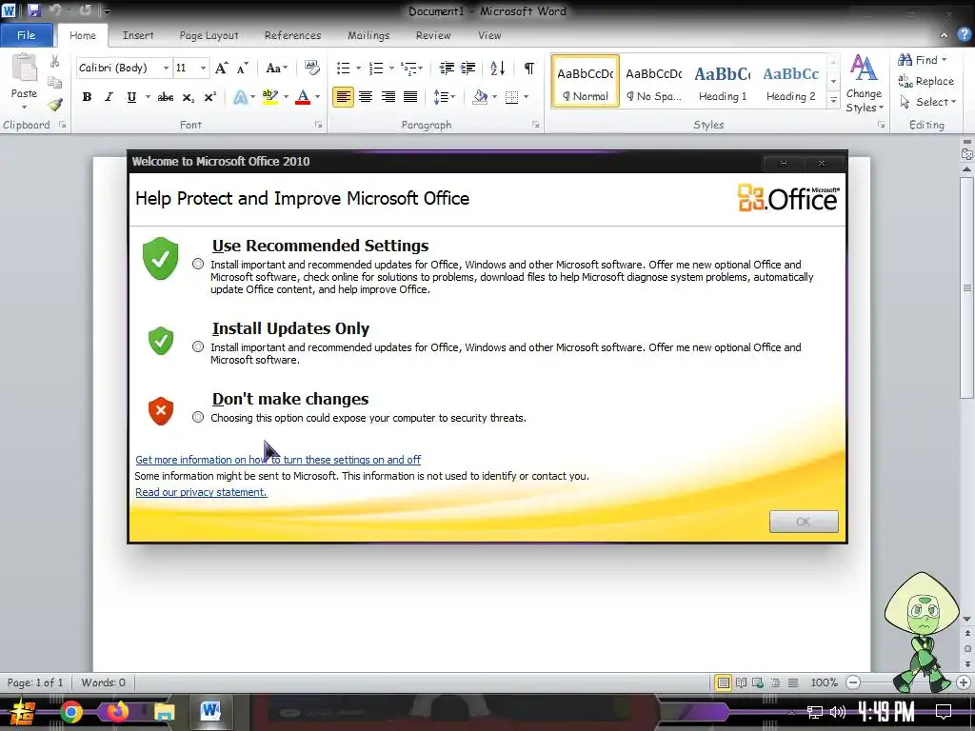The image size is (975, 731).
Task: Click the Shrink Font icon
Action: 243,68
